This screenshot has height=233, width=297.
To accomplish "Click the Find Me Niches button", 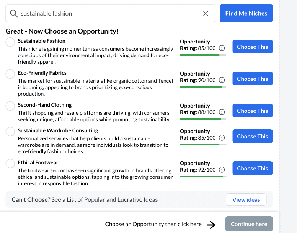I will [246, 13].
